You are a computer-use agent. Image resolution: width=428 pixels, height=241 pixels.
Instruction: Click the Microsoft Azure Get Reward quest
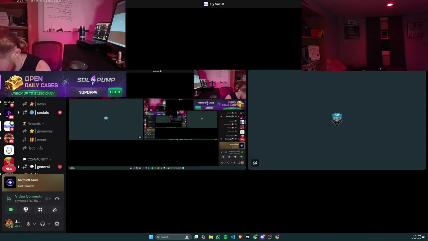coord(33,183)
